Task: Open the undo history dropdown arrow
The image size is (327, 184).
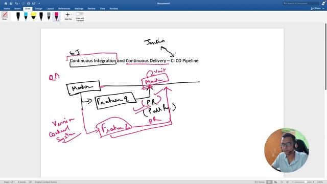Action: (x=19, y=4)
